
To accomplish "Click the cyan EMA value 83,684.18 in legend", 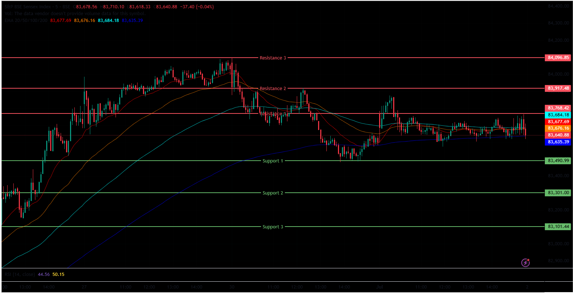I will [108, 21].
